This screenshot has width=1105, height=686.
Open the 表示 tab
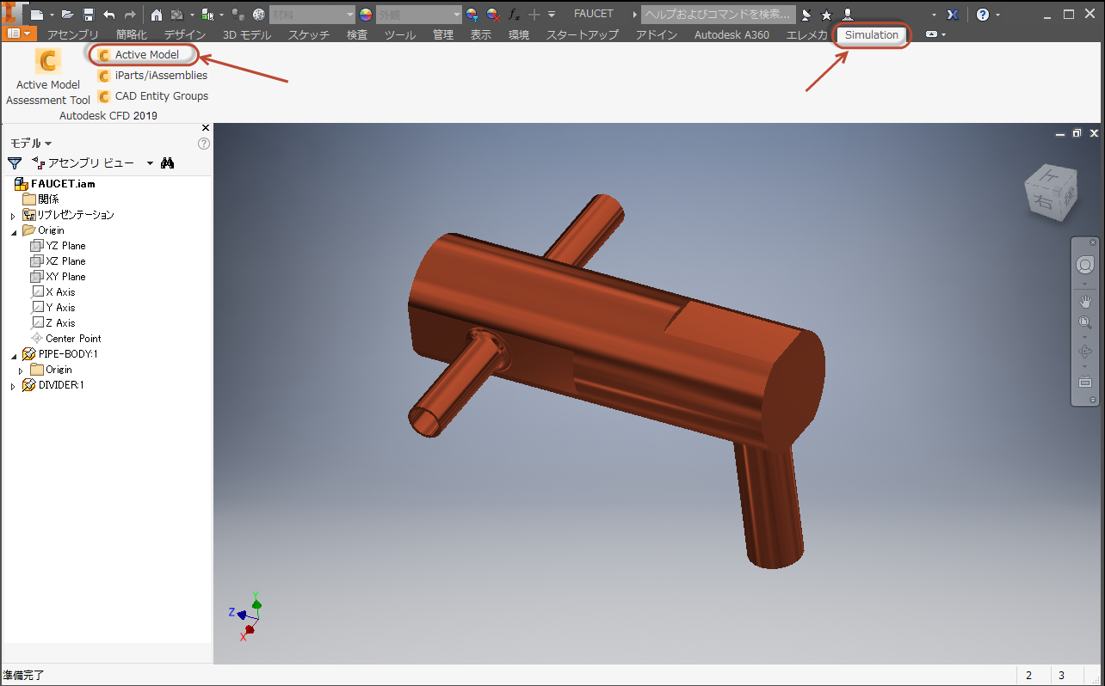pyautogui.click(x=481, y=35)
